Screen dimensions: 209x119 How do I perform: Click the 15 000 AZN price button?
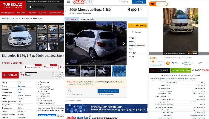tap(10, 75)
